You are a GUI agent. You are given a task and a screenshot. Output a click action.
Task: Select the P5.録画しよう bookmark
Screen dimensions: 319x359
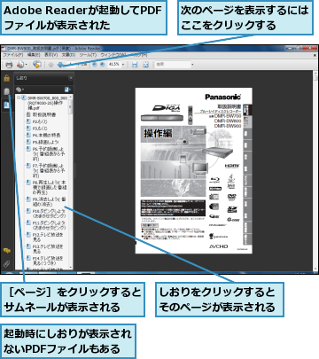[45, 142]
